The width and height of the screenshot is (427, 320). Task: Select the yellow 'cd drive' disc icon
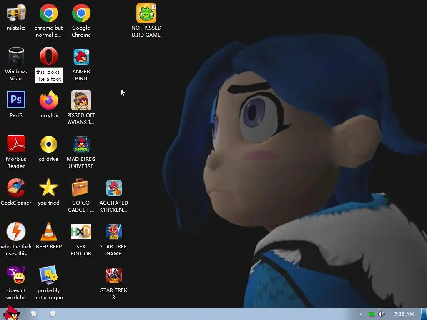pyautogui.click(x=48, y=144)
